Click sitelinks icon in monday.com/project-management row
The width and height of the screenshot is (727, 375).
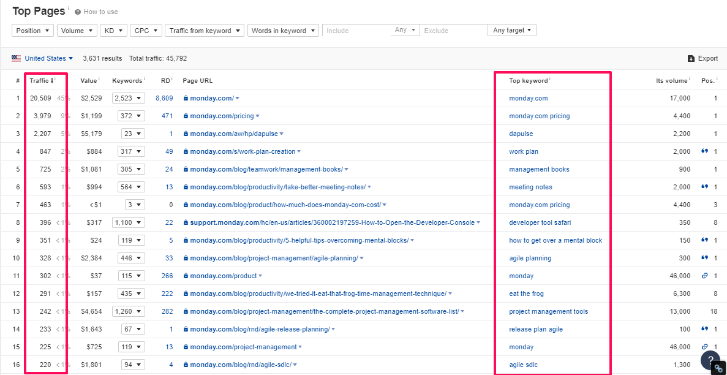pos(704,347)
